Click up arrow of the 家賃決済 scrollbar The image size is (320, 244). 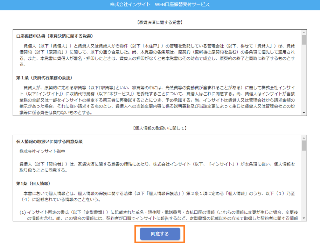(304, 32)
